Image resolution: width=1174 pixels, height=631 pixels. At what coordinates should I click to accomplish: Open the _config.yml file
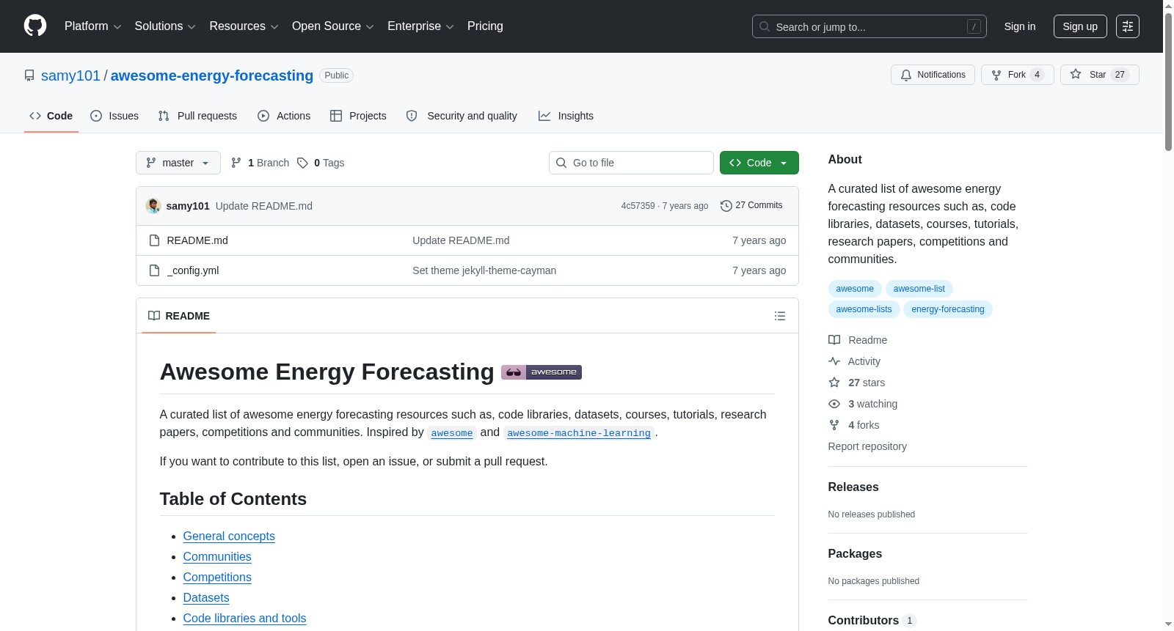click(193, 270)
